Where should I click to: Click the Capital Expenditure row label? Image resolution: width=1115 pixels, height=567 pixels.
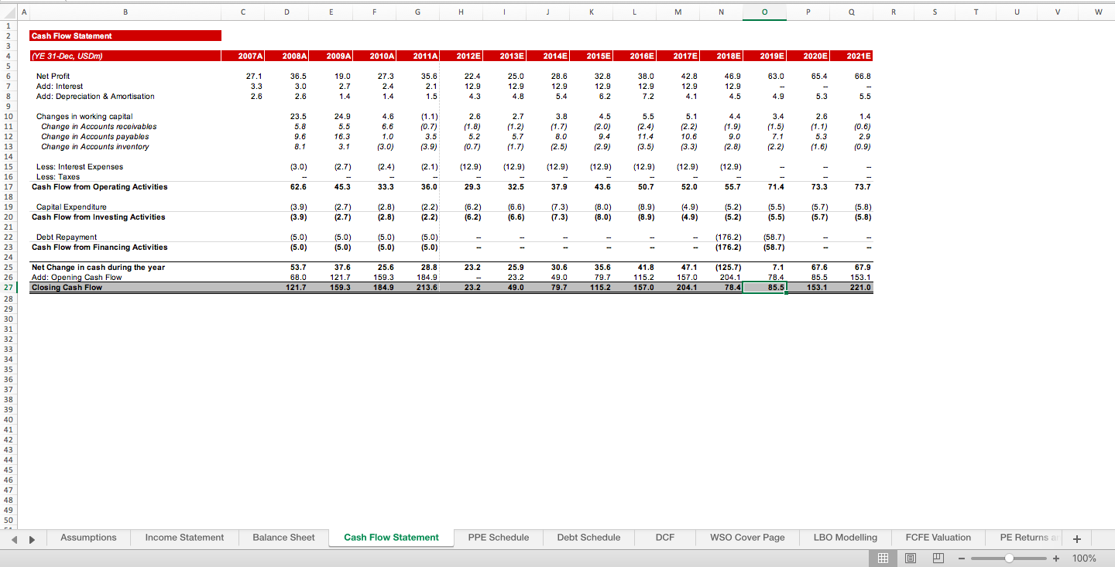(x=71, y=207)
